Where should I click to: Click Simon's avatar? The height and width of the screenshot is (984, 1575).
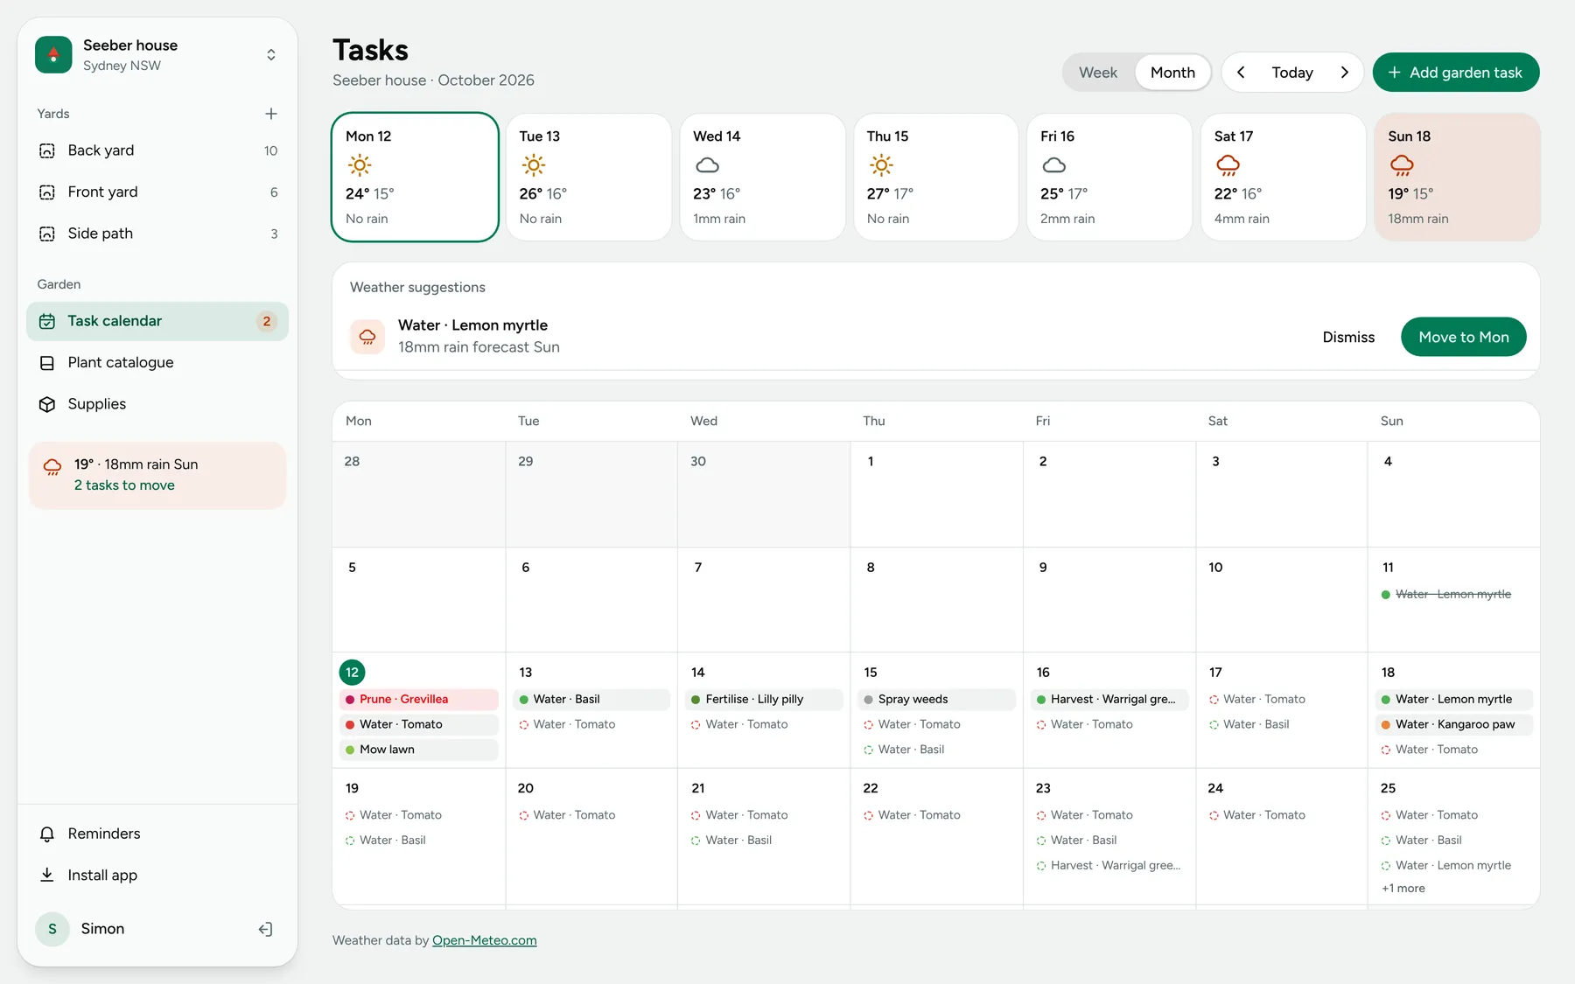52,929
